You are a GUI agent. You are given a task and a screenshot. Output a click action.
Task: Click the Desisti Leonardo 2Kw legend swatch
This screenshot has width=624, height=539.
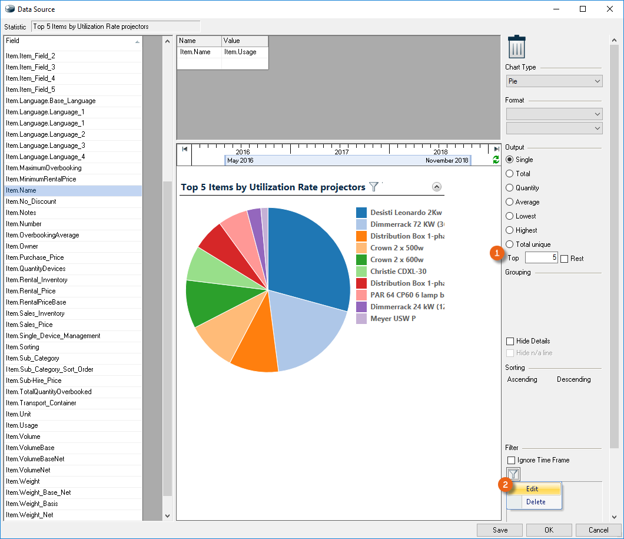(x=361, y=213)
